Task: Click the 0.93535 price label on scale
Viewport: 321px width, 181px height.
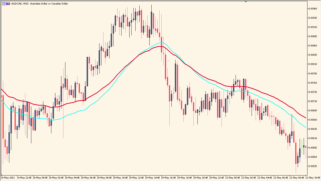Action: (x=313, y=166)
